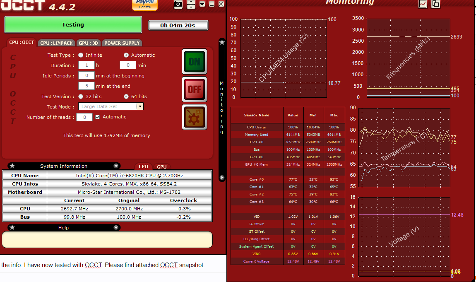The width and height of the screenshot is (476, 282).
Task: Click the star icon beside System Information
Action: (12, 166)
